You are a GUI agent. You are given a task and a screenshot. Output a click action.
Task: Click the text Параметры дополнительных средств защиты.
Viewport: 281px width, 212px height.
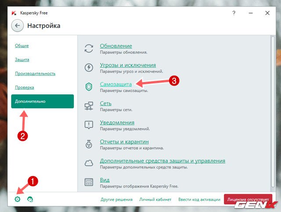click(144, 167)
